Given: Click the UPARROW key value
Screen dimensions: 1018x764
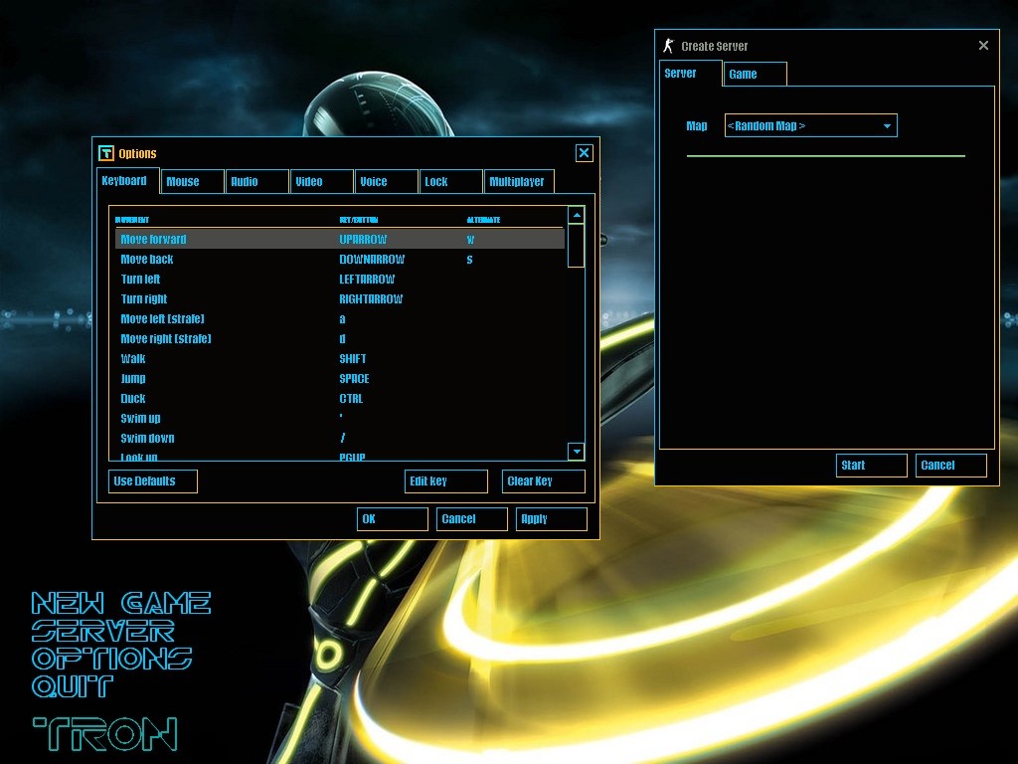Looking at the screenshot, I should 363,239.
